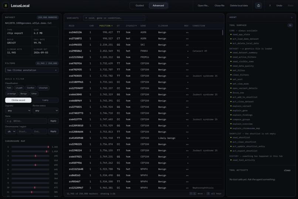
Task: Click chromosome 3 bar in chromosome map
Action: pos(30,156)
